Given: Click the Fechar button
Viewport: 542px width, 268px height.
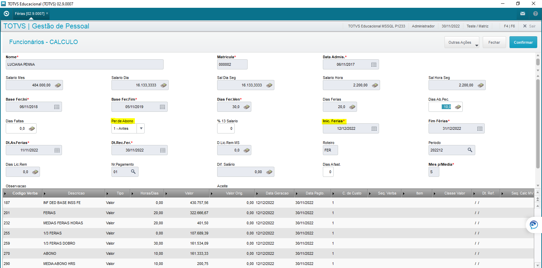Looking at the screenshot, I should pos(494,42).
